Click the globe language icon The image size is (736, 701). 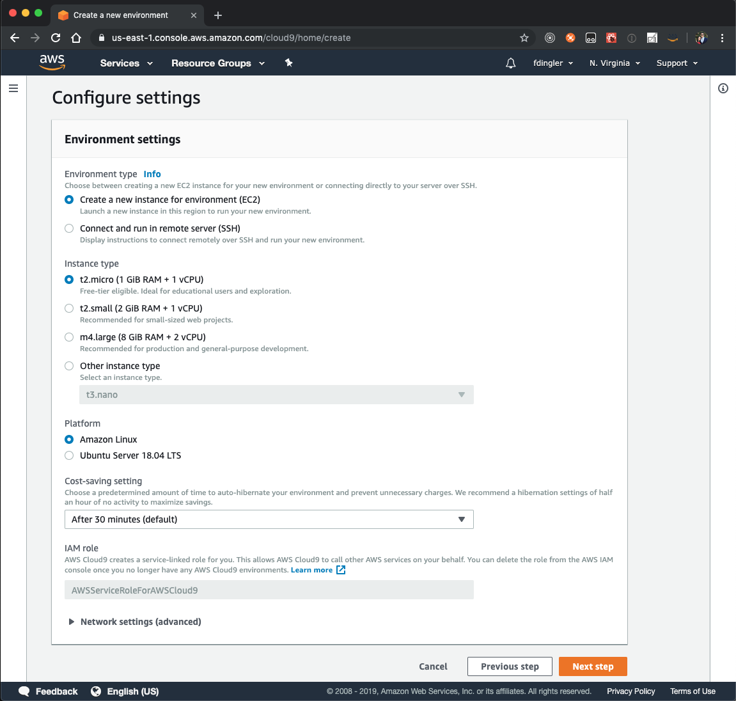point(96,691)
